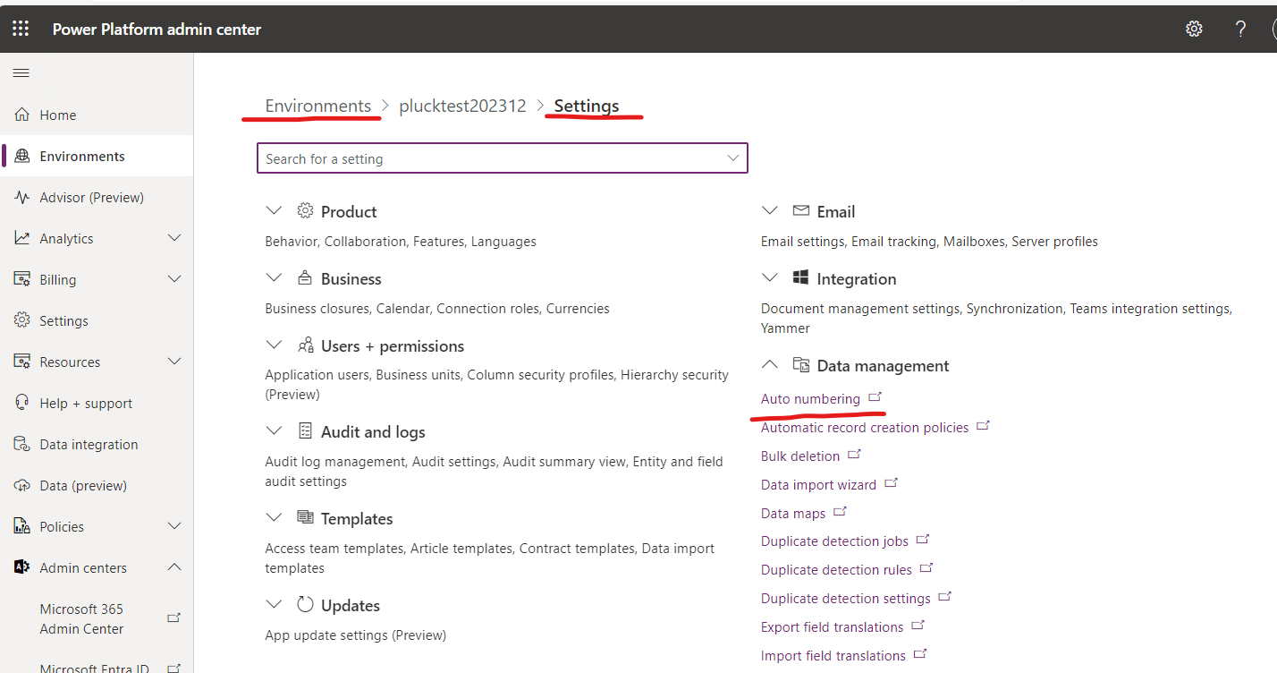The height and width of the screenshot is (673, 1277).
Task: Click the sidebar Settings gear icon
Action: (x=22, y=320)
